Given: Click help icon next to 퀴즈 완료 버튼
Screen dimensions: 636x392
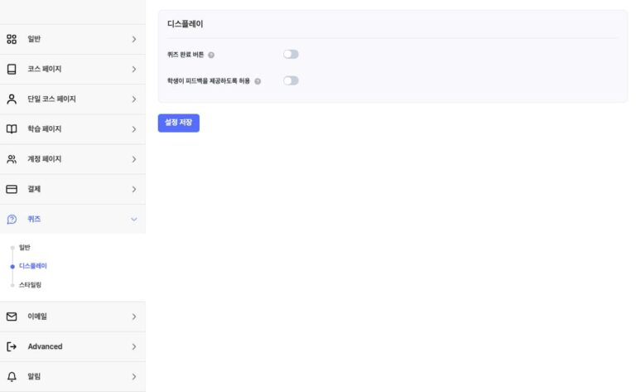Looking at the screenshot, I should (211, 55).
